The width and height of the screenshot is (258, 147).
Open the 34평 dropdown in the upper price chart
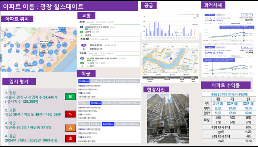click(x=247, y=15)
